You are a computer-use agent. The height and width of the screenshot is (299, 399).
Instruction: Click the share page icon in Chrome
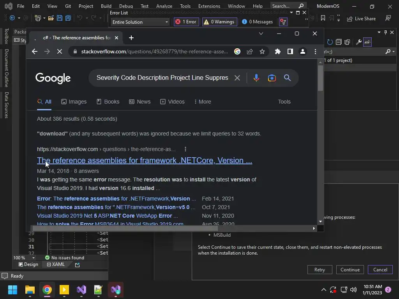pos(250,52)
